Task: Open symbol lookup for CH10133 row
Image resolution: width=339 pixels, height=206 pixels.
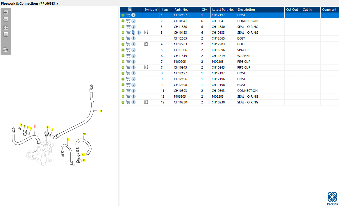Action: point(146,33)
